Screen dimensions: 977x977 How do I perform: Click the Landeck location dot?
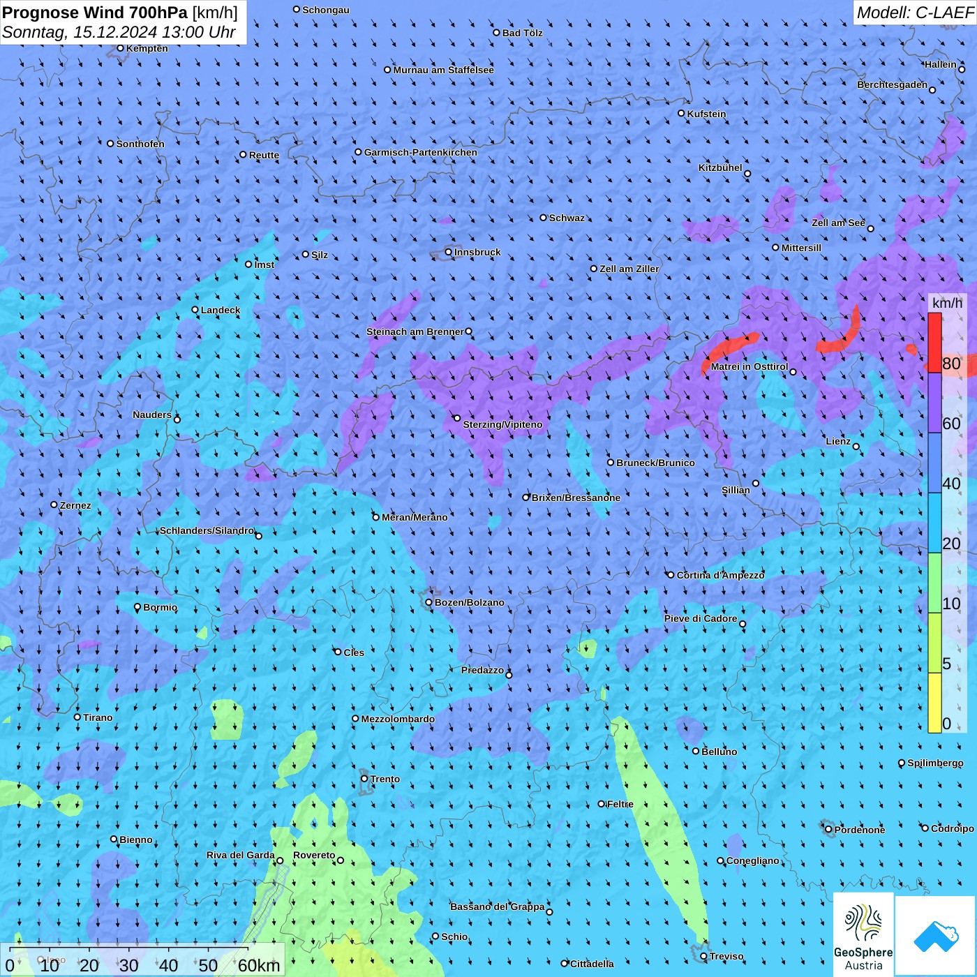pyautogui.click(x=195, y=310)
